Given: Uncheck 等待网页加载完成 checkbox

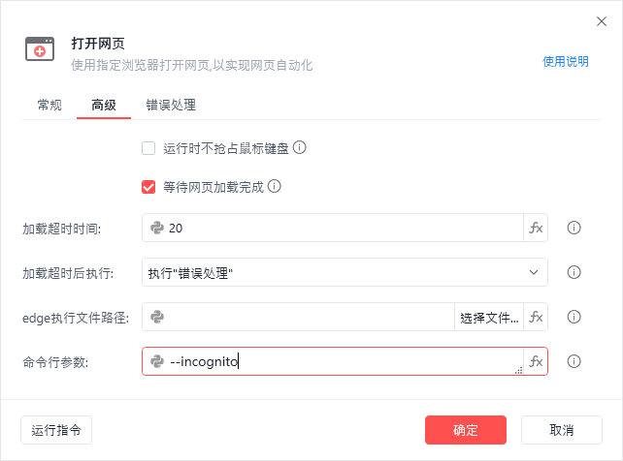Looking at the screenshot, I should coord(148,186).
